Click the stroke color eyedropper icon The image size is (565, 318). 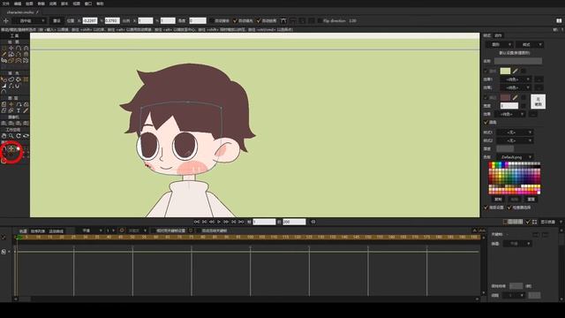[x=516, y=98]
